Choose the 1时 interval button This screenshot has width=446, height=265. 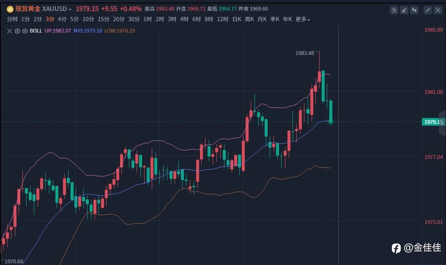(x=148, y=19)
